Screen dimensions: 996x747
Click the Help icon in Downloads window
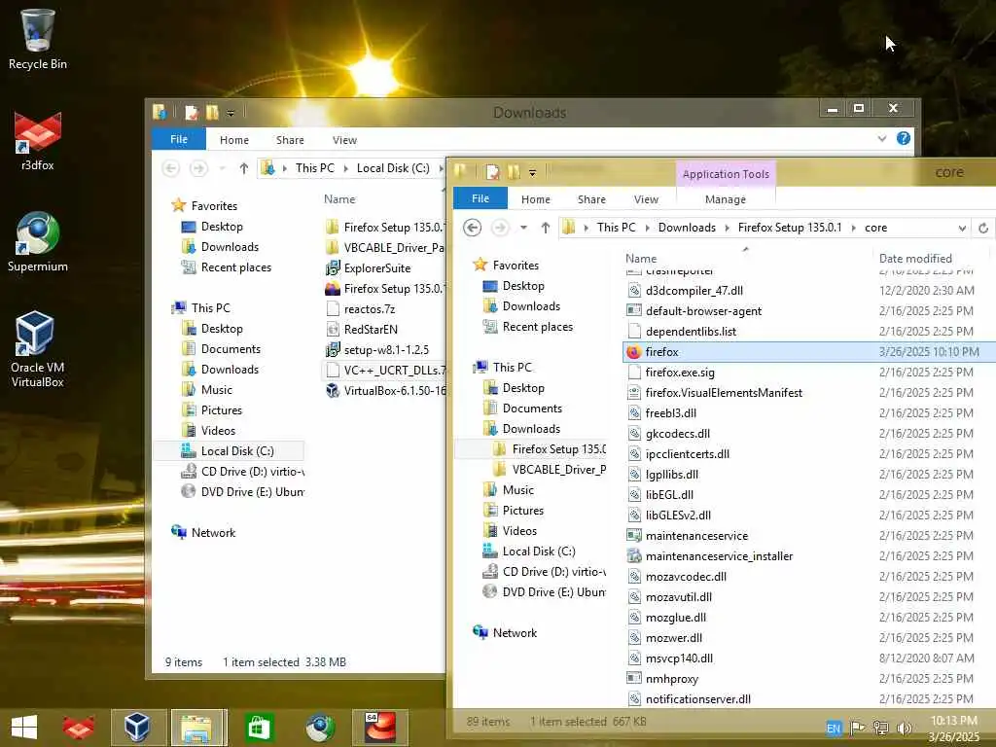point(904,138)
